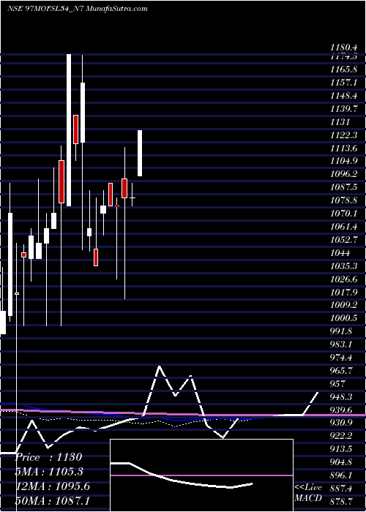Click the 1131 price axis label
366x512 pixels.
point(340,122)
